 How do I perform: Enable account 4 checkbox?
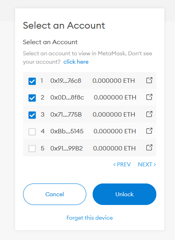[32, 132]
